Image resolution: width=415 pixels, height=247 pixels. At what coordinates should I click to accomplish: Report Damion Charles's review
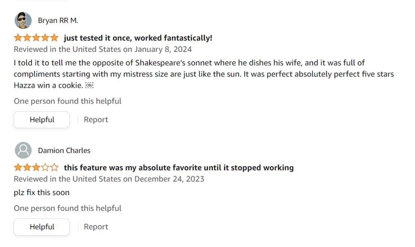pos(96,227)
